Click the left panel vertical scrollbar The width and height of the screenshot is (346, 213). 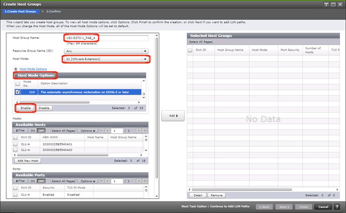click(x=157, y=108)
